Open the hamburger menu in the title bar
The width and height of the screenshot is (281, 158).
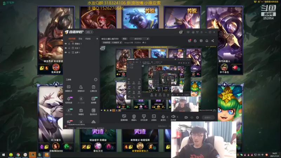point(202,32)
